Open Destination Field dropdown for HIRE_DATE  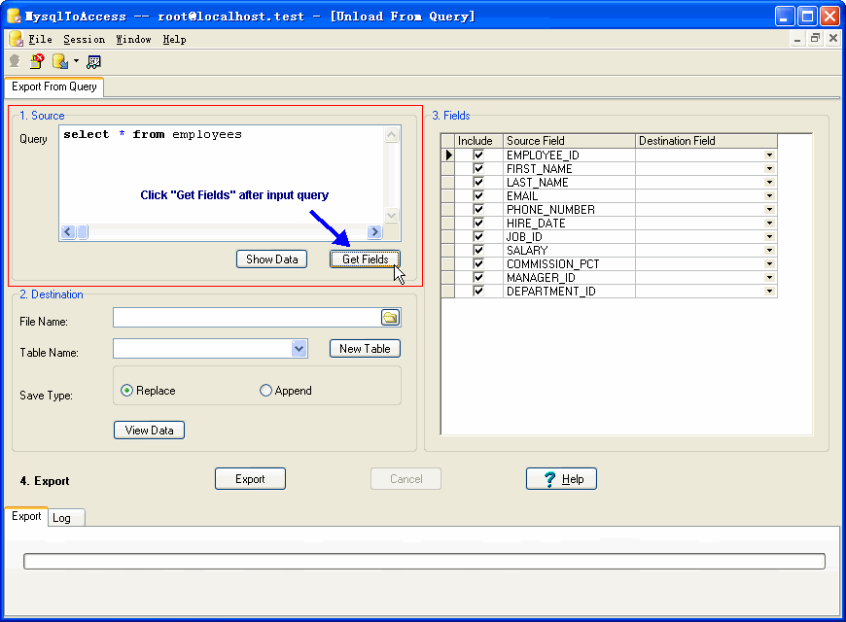769,223
